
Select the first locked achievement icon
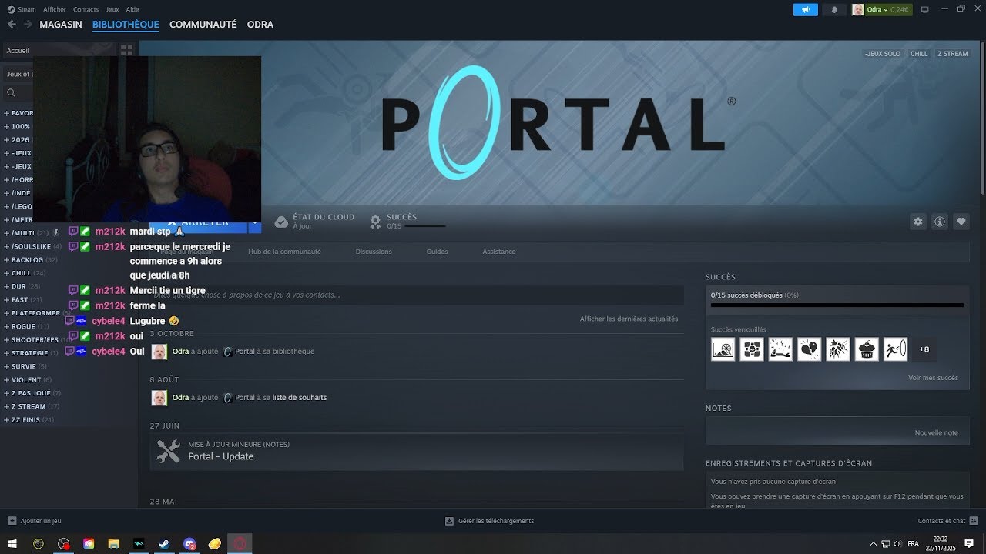tap(723, 349)
